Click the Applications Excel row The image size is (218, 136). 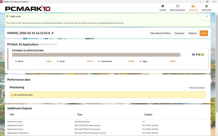(x=108, y=129)
